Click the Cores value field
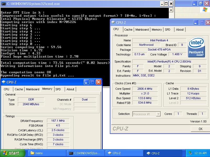 (178, 114)
